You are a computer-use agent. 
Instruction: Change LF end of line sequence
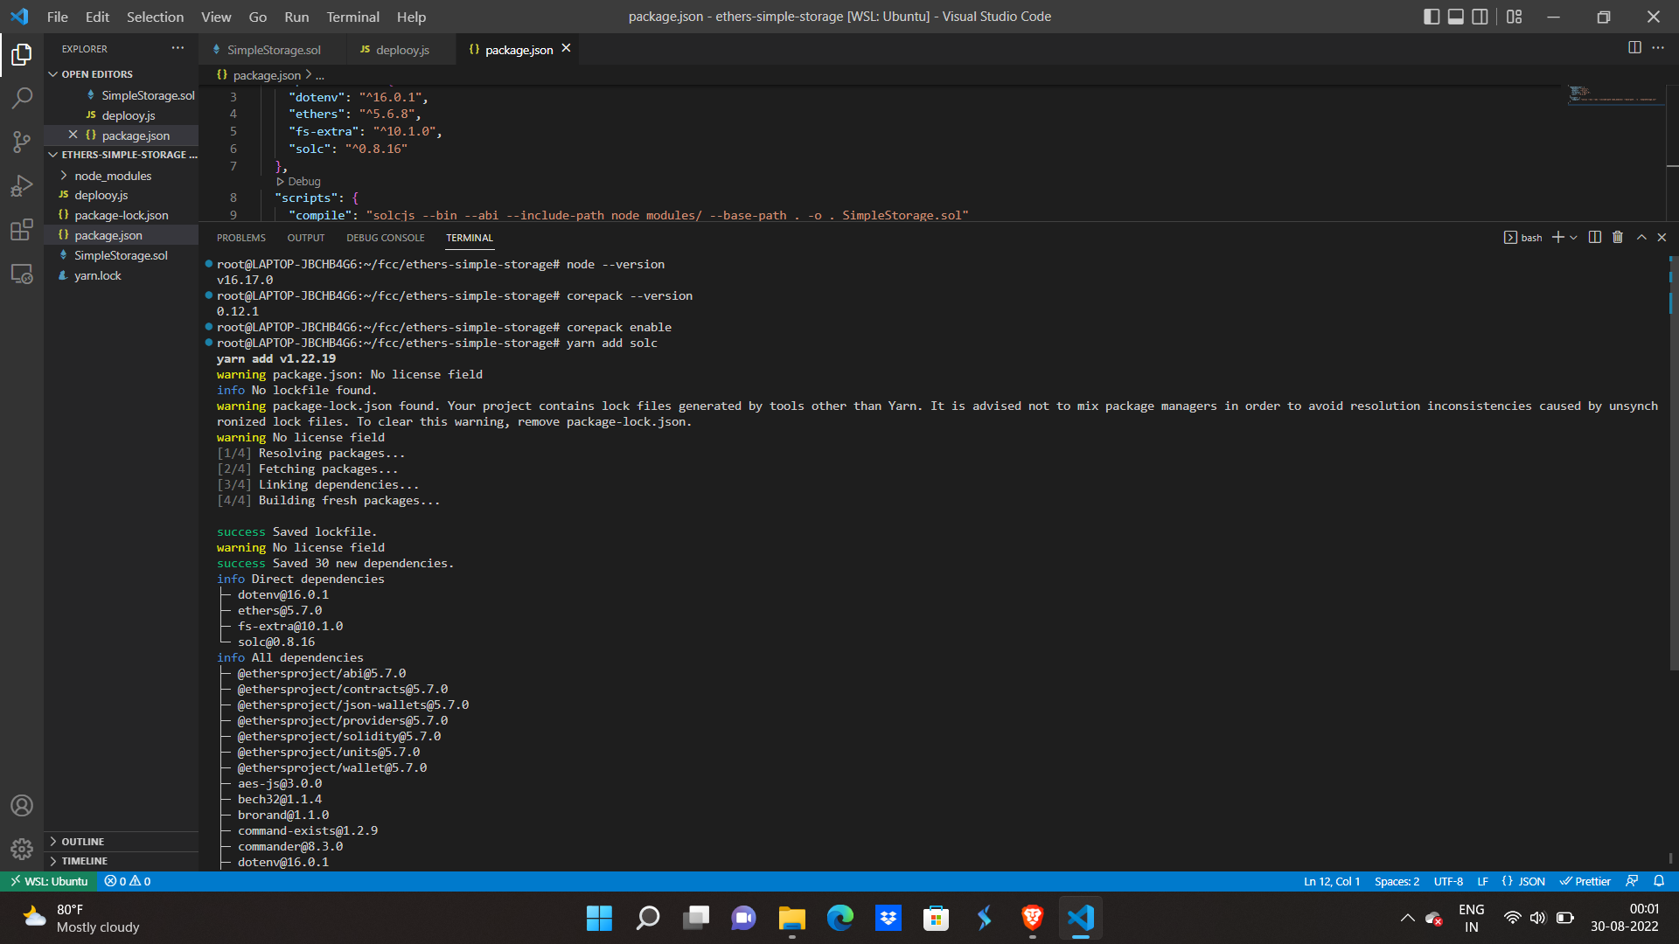click(x=1483, y=881)
